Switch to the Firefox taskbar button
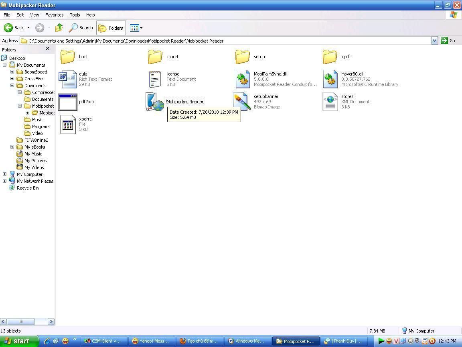 200,341
